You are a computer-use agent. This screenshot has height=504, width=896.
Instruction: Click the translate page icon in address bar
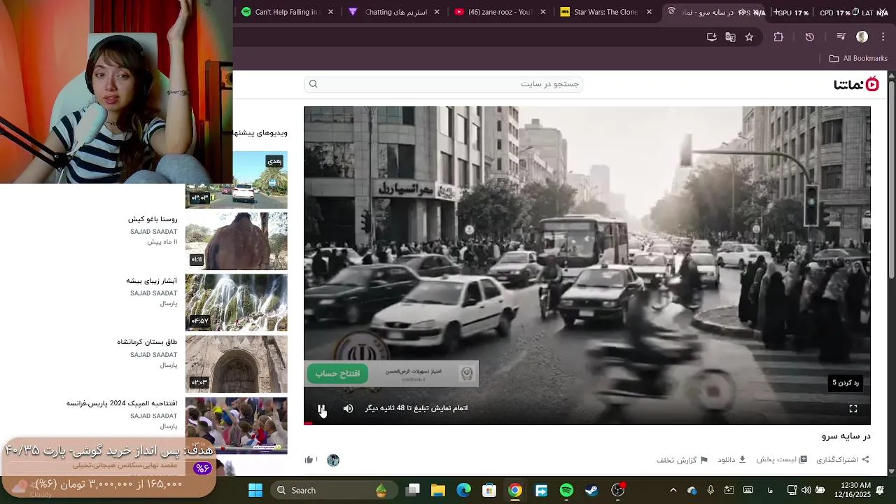click(731, 37)
